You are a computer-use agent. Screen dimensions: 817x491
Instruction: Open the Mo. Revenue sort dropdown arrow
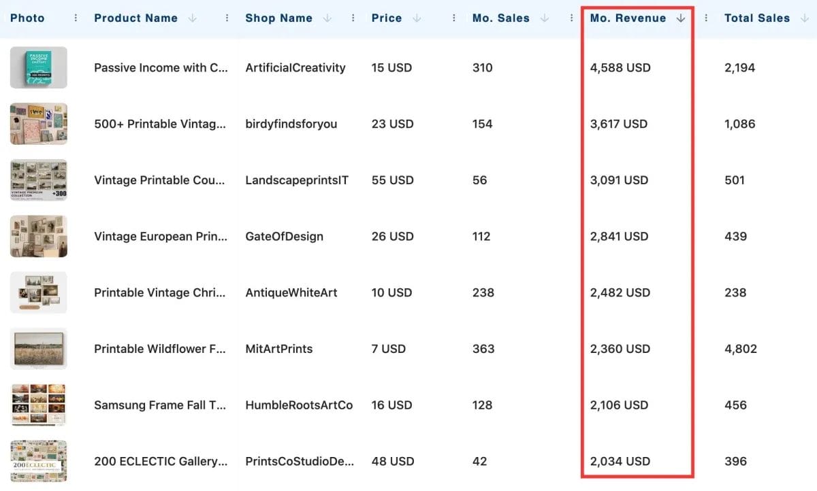tap(680, 18)
